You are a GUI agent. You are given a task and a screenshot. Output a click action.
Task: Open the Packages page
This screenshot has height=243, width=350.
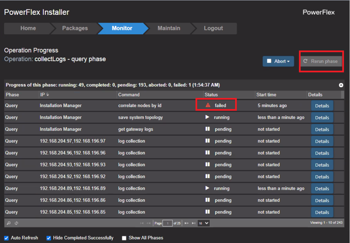point(75,28)
